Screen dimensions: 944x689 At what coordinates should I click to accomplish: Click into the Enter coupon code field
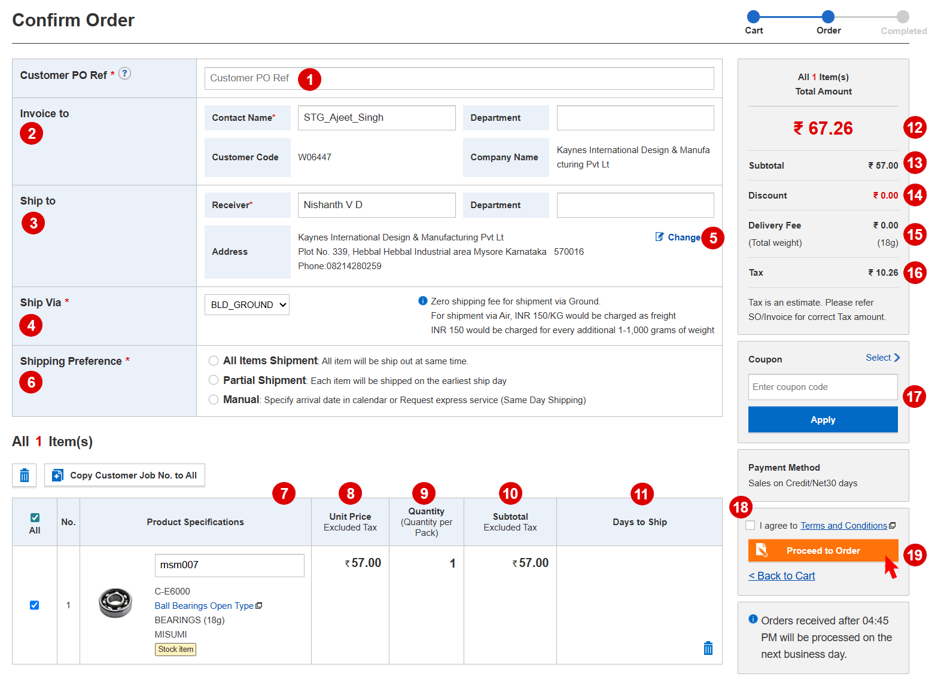823,387
